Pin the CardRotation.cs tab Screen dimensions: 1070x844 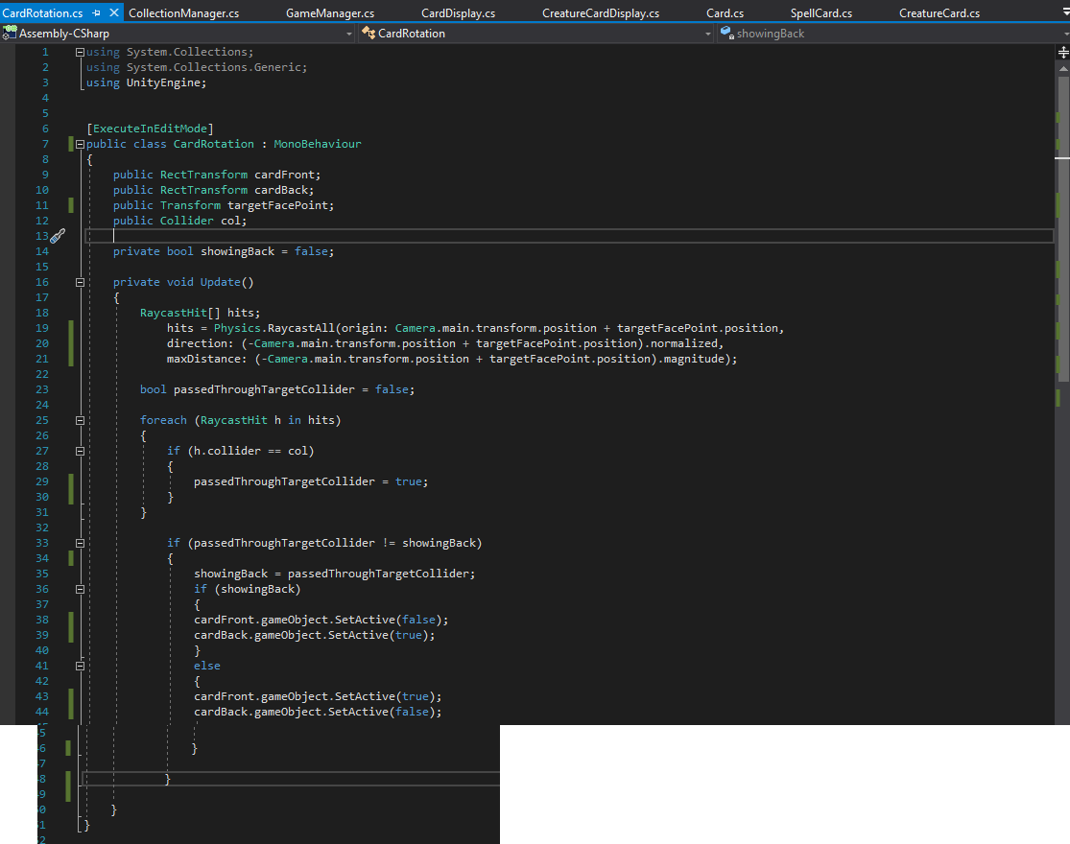(x=97, y=13)
